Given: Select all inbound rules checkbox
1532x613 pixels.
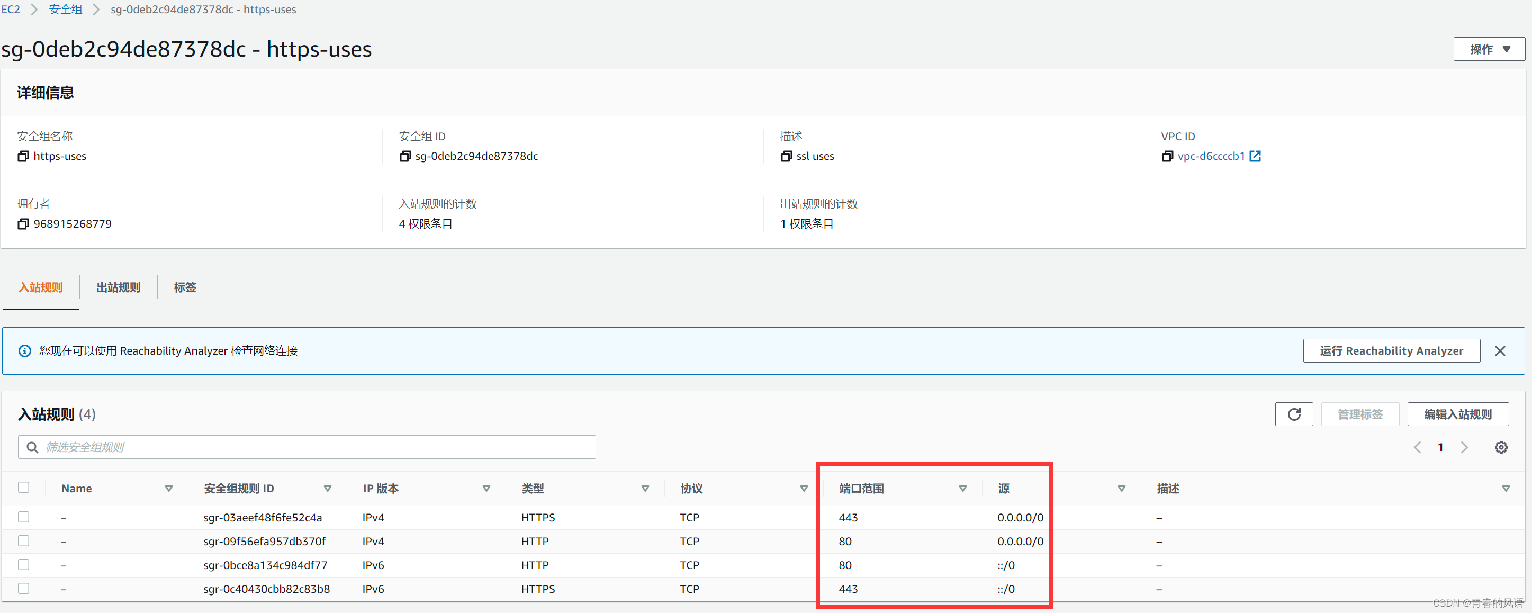Looking at the screenshot, I should (24, 488).
